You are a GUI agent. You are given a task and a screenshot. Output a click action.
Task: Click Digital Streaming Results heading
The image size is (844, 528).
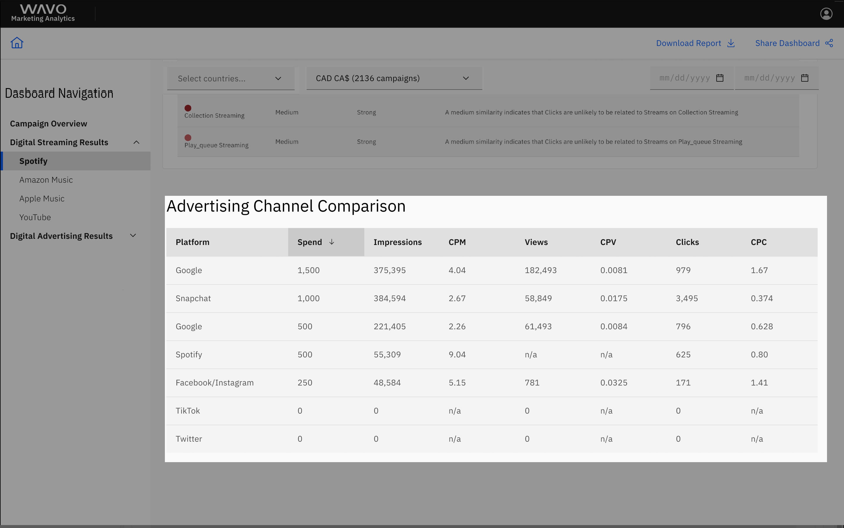pos(59,143)
